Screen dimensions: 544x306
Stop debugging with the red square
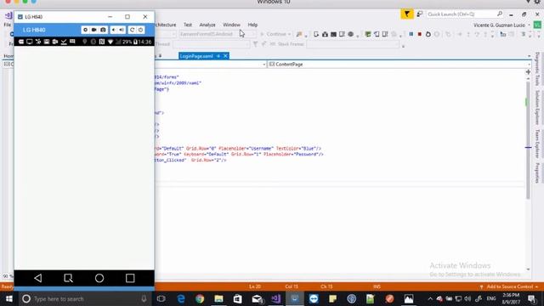coord(419,34)
